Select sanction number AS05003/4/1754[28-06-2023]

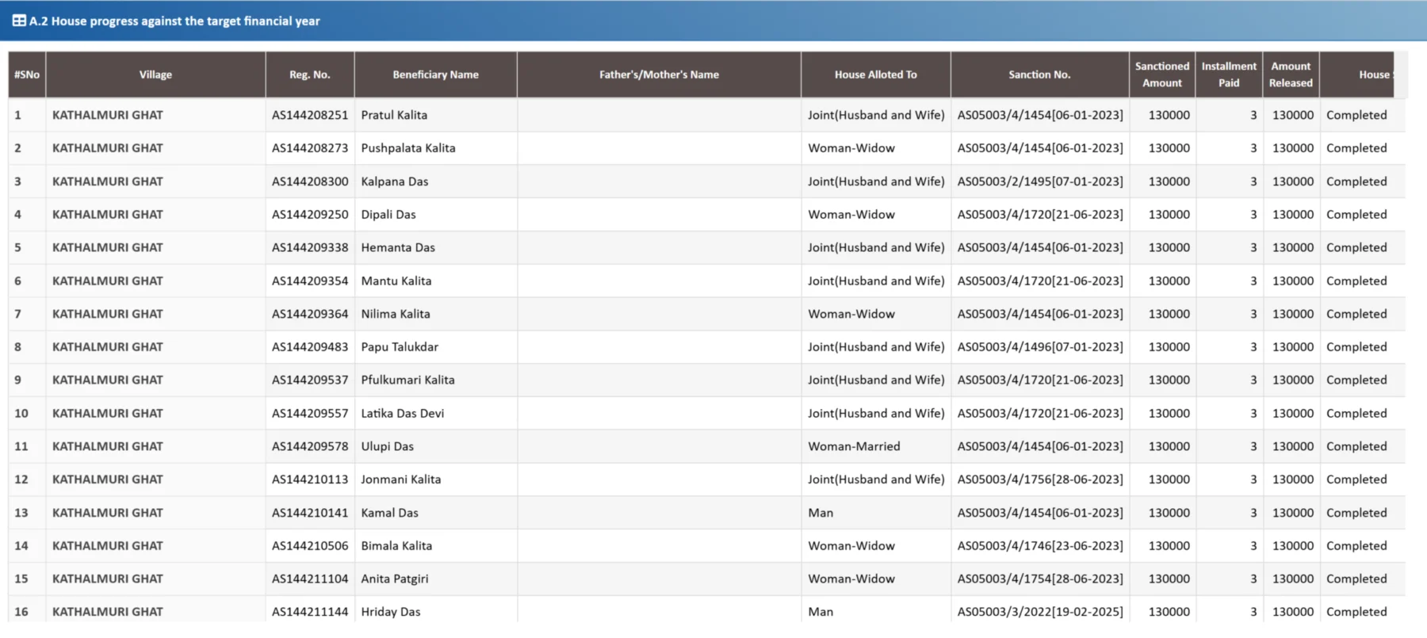1040,579
